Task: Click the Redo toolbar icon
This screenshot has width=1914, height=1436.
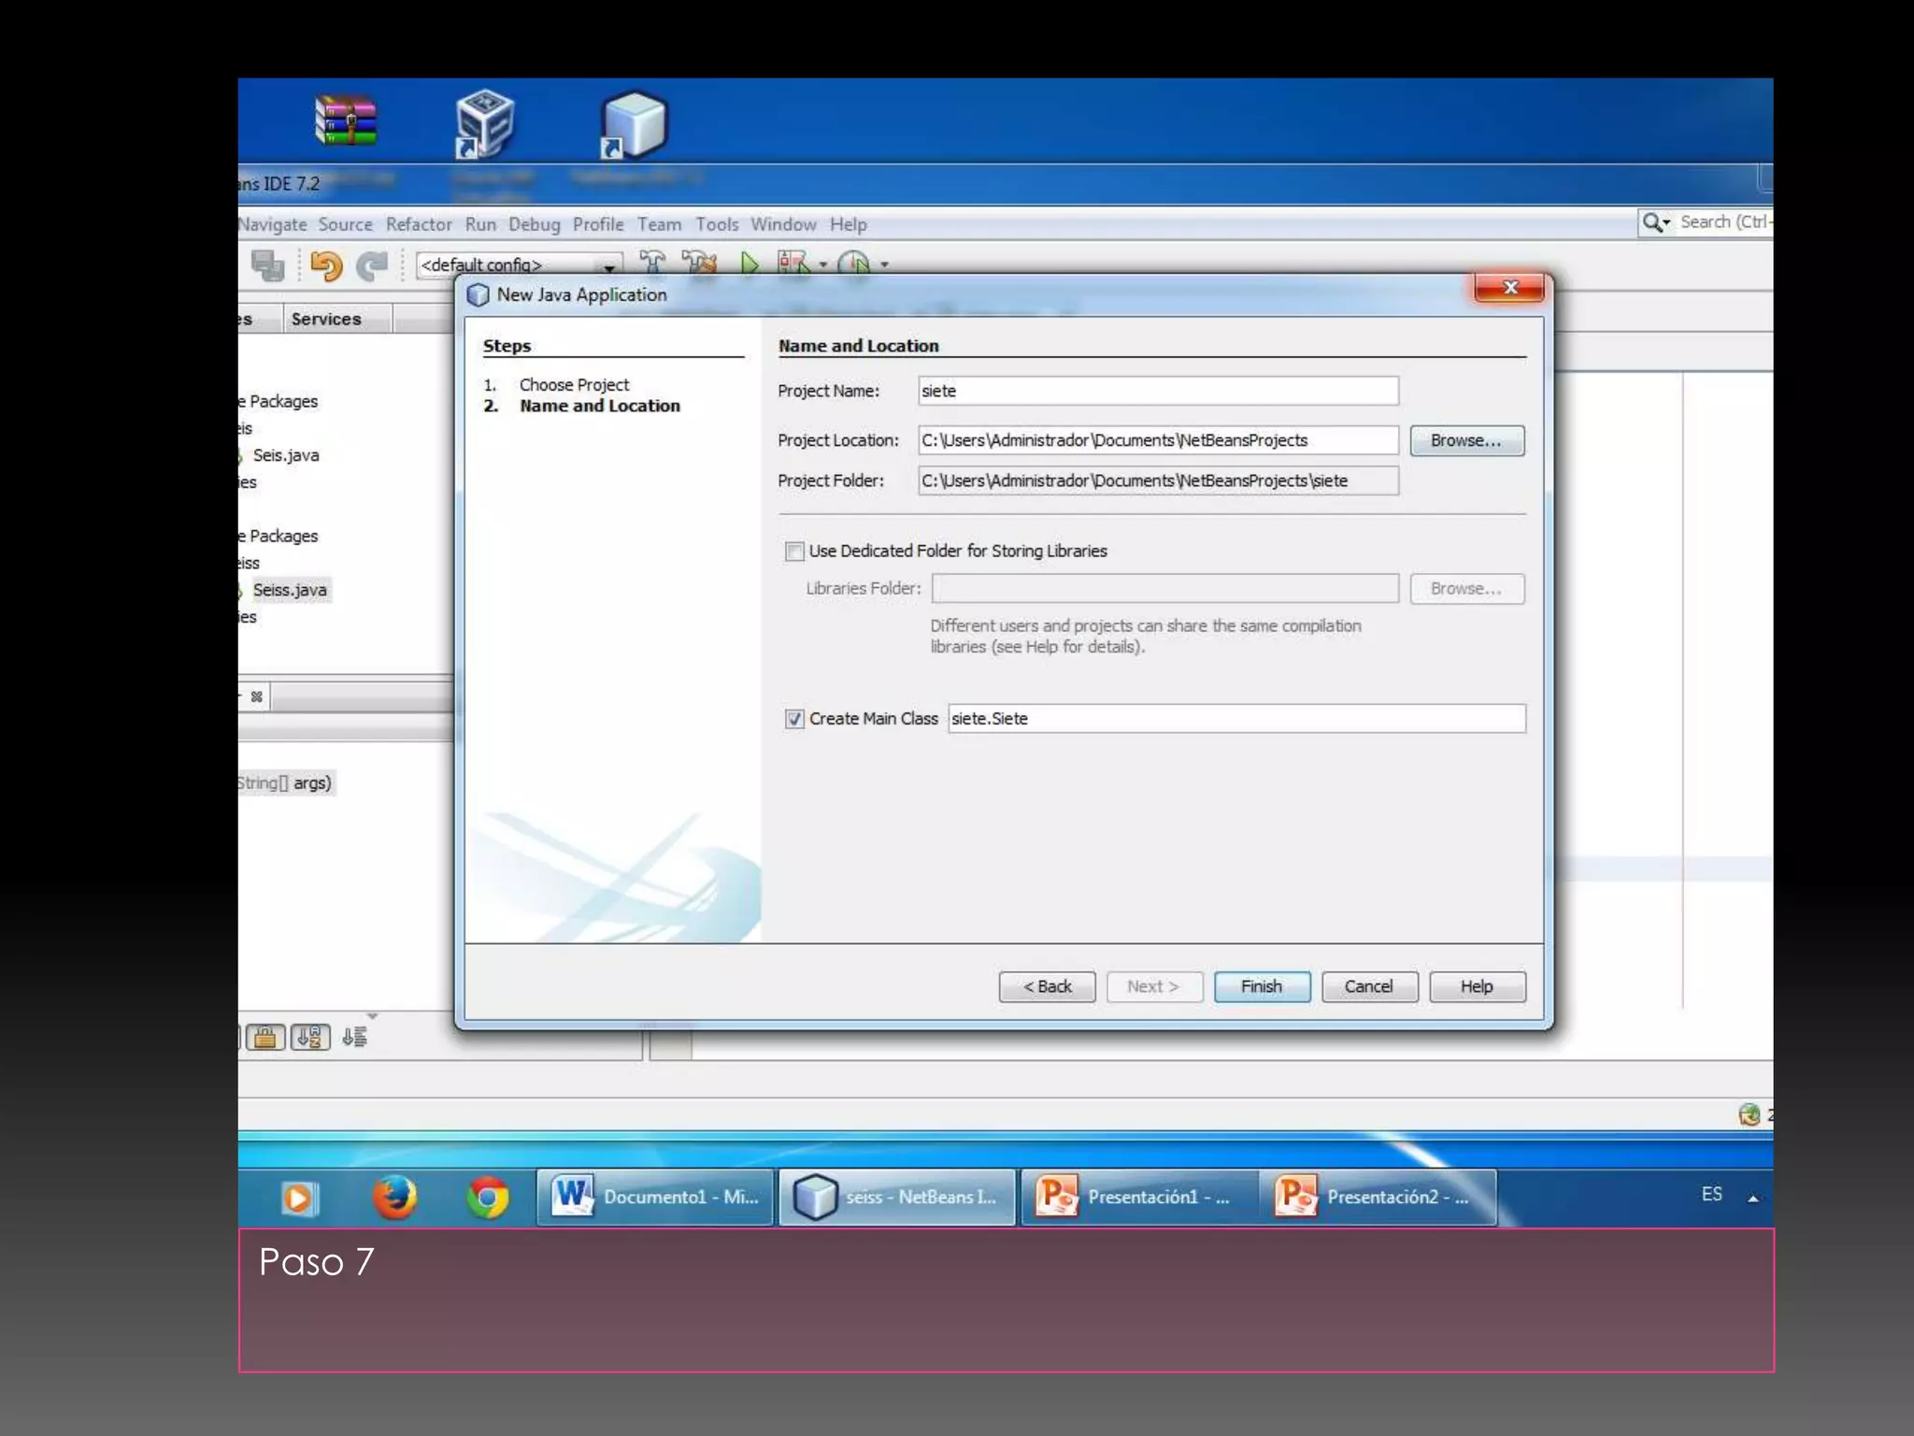Action: pos(373,266)
